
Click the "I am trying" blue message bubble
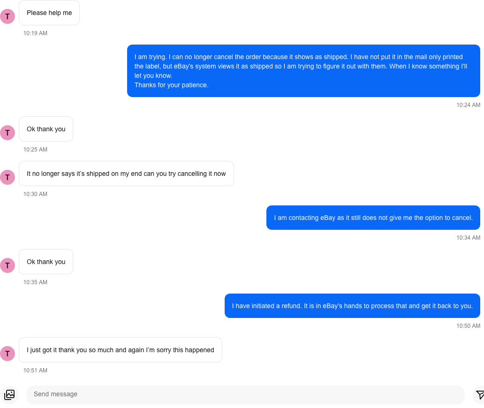click(x=303, y=71)
